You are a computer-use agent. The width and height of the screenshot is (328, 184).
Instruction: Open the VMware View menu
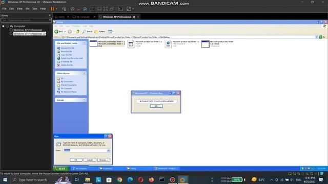click(19, 9)
